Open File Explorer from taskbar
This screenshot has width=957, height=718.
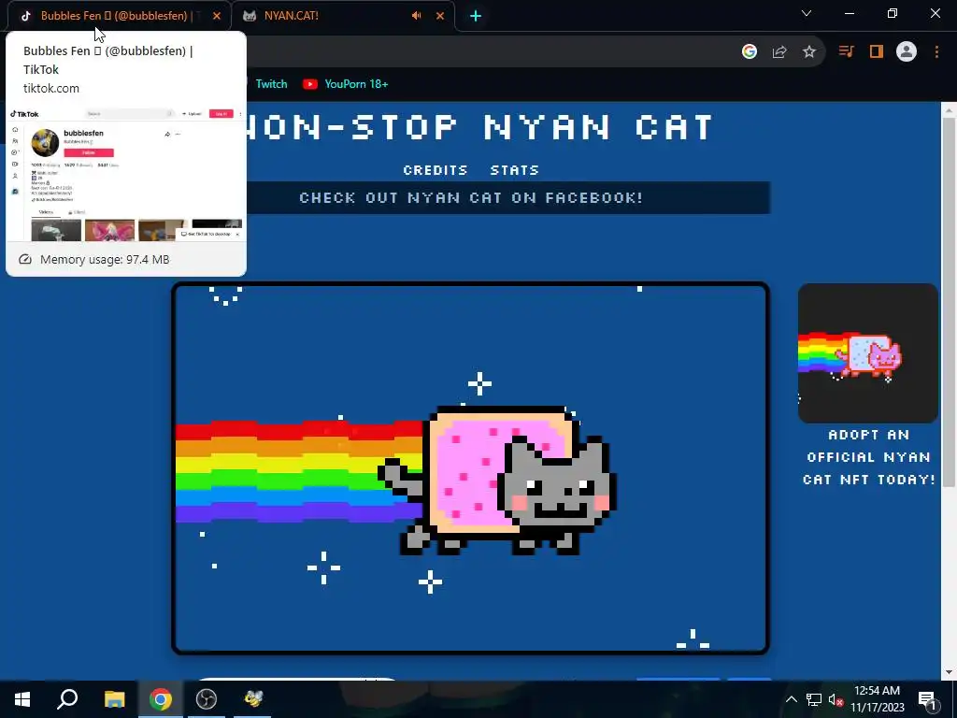coord(114,699)
